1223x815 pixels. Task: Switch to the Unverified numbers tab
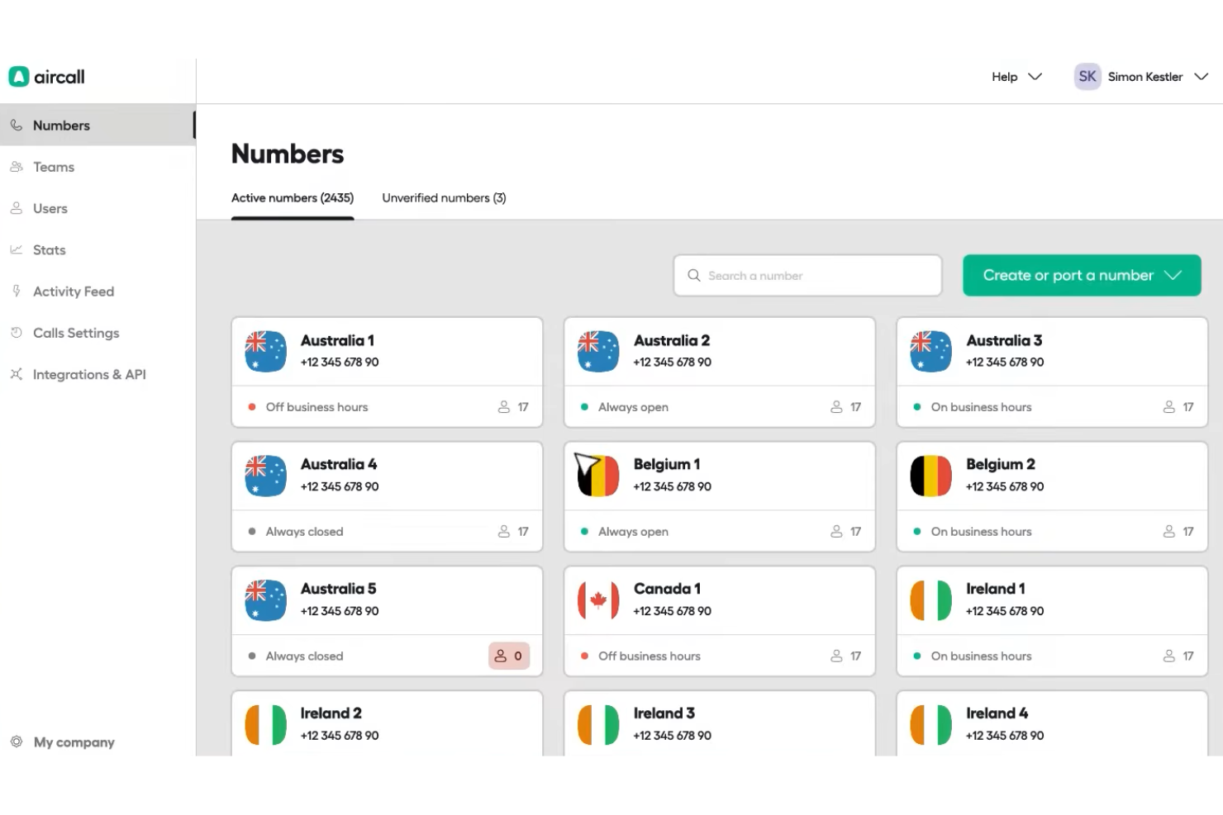[444, 197]
